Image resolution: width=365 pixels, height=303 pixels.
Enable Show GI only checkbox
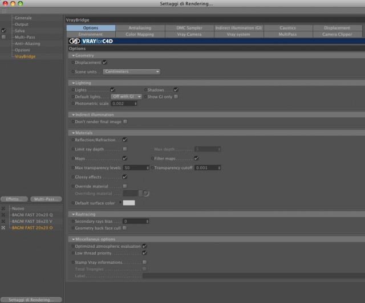pyautogui.click(x=176, y=96)
